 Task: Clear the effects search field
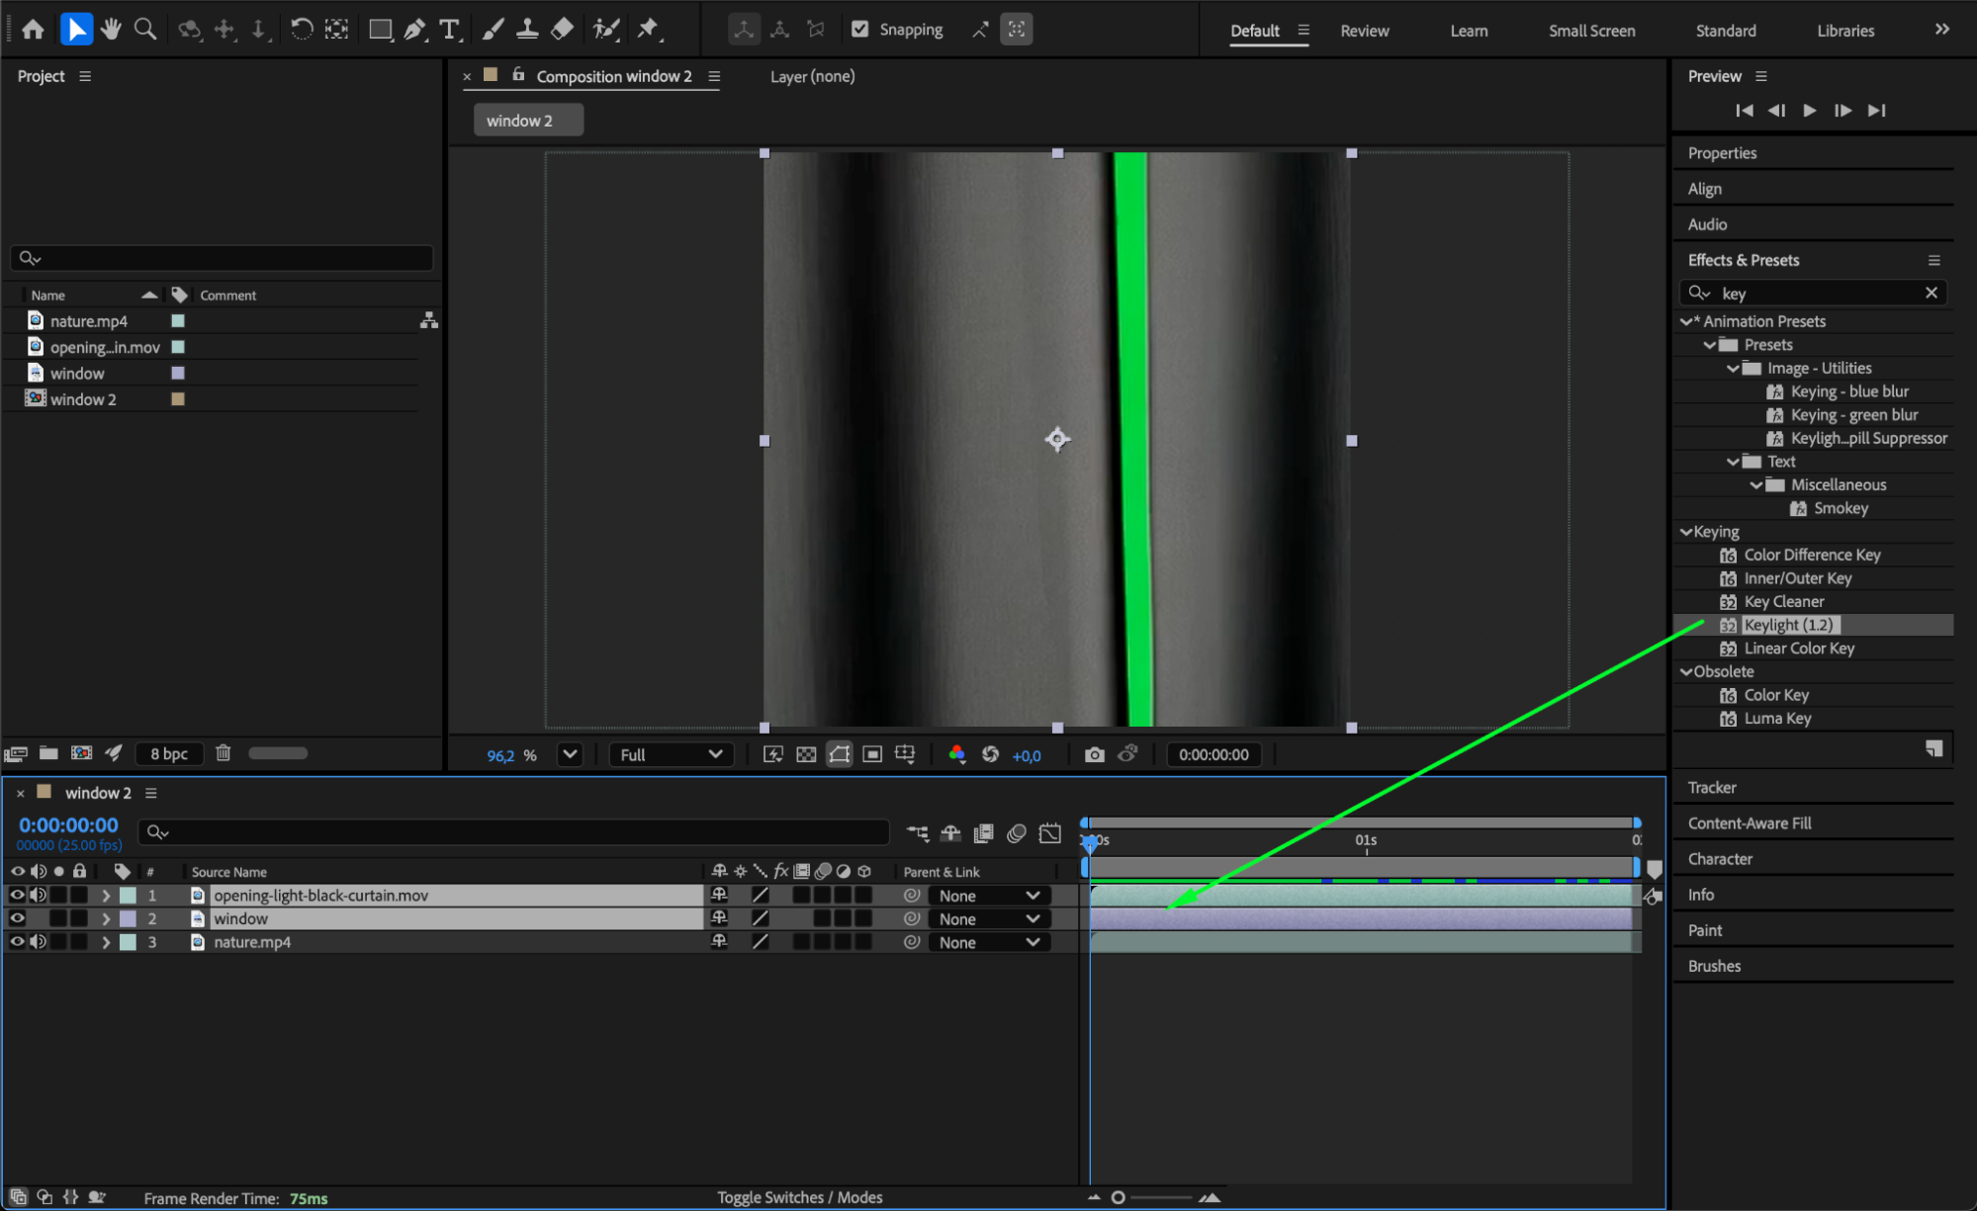tap(1931, 293)
